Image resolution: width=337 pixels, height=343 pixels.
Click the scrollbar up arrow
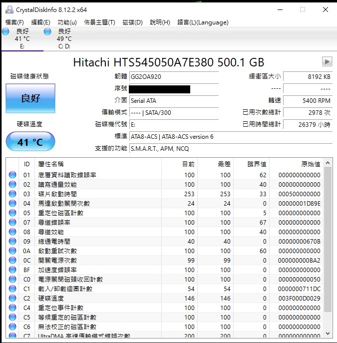click(x=328, y=163)
